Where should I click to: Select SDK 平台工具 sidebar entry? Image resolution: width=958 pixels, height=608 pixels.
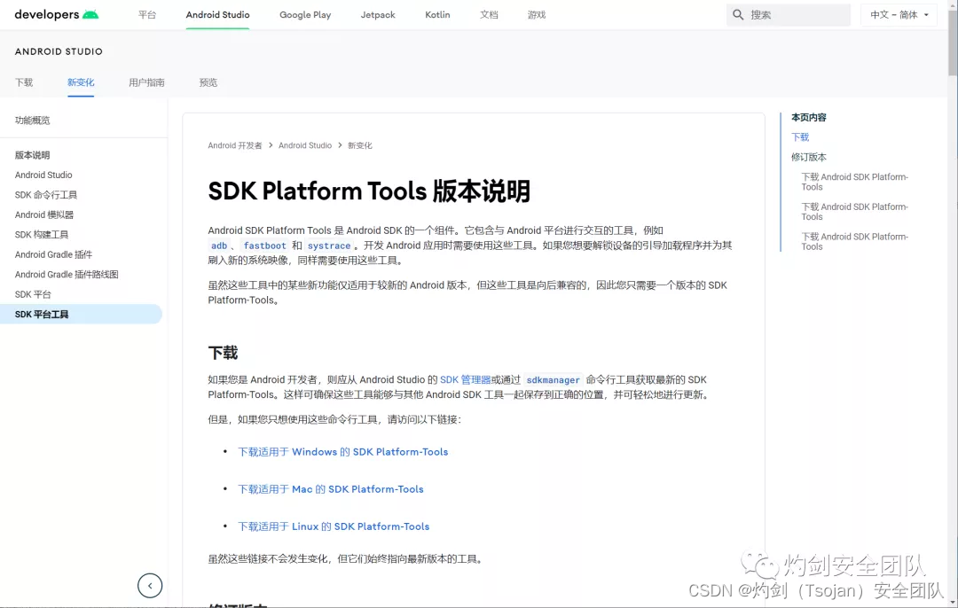[81, 314]
